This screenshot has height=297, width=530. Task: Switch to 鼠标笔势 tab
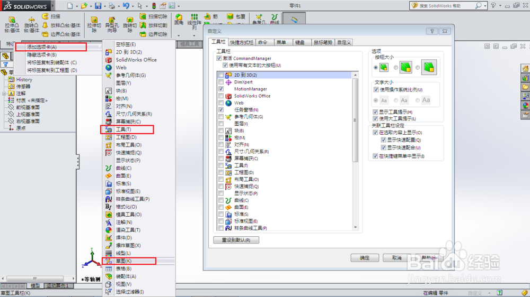323,42
